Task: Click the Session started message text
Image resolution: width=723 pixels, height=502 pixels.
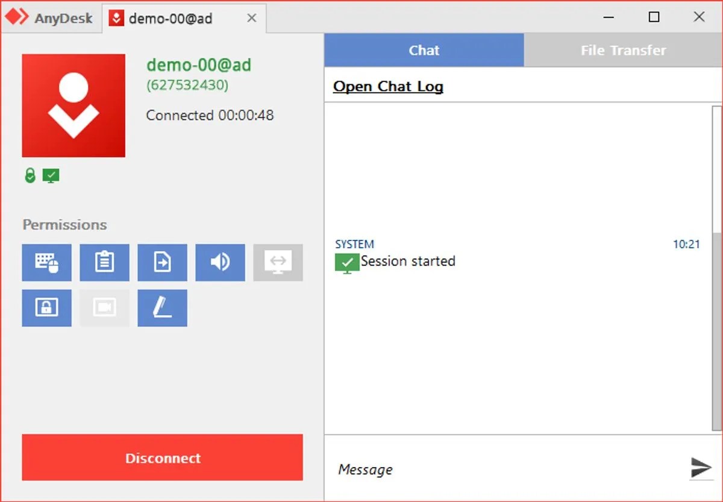Action: [x=408, y=261]
